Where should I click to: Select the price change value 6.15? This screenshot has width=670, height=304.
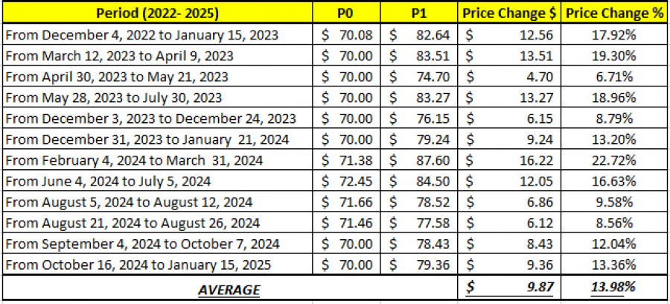509,118
